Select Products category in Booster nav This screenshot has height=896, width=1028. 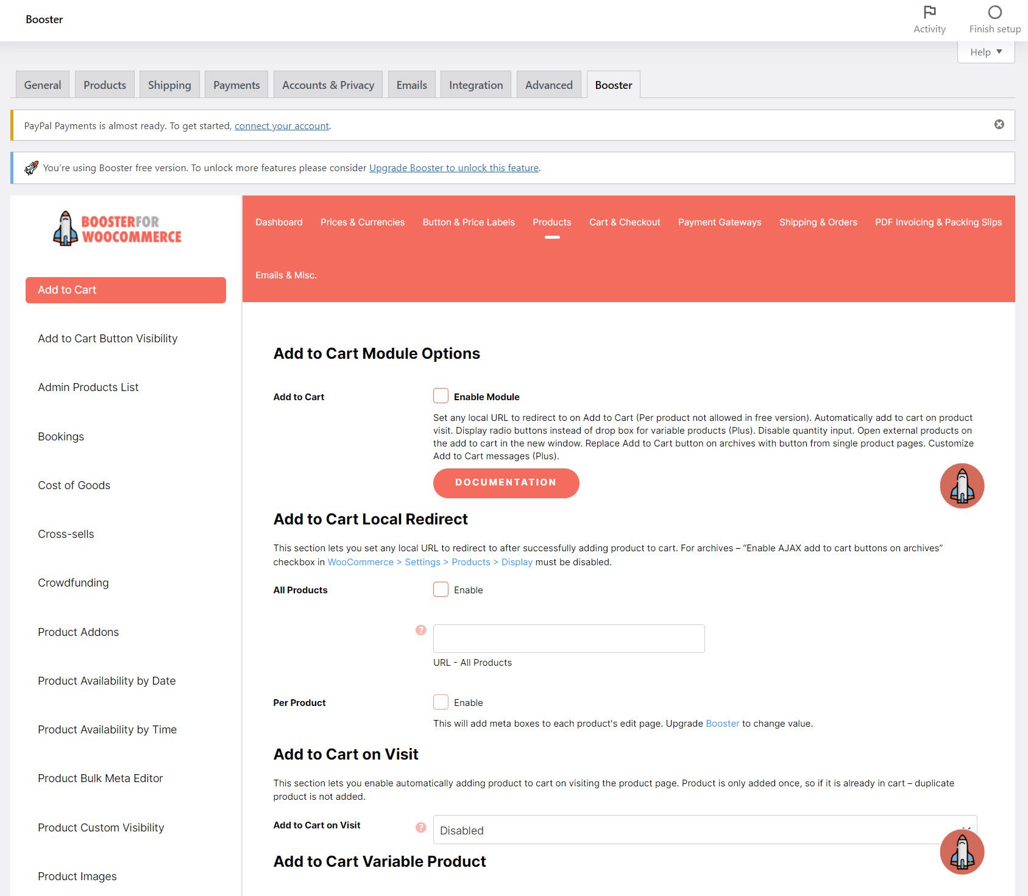(551, 222)
